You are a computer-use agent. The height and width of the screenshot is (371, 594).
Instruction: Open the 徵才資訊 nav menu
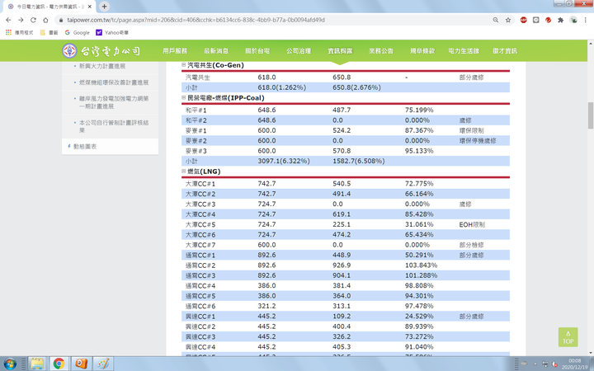pyautogui.click(x=505, y=51)
